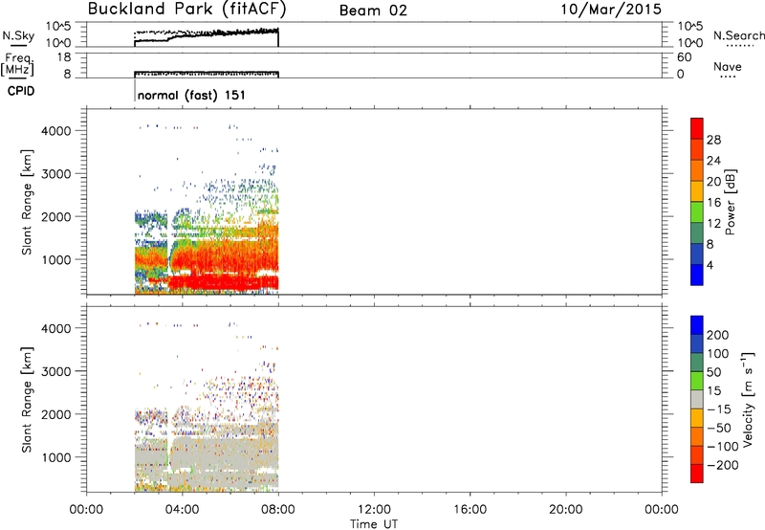765x530 pixels.
Task: Click the 'Velocity [m s-1]' color bar label
Action: (x=748, y=399)
